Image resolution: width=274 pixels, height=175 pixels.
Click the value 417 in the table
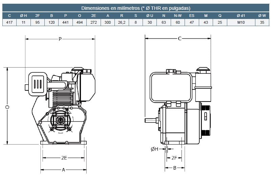9,22
